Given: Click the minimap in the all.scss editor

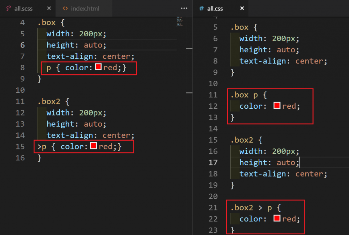Looking at the screenshot, I should click(x=180, y=22).
